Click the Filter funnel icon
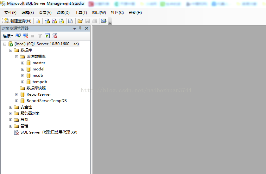 tap(40, 36)
